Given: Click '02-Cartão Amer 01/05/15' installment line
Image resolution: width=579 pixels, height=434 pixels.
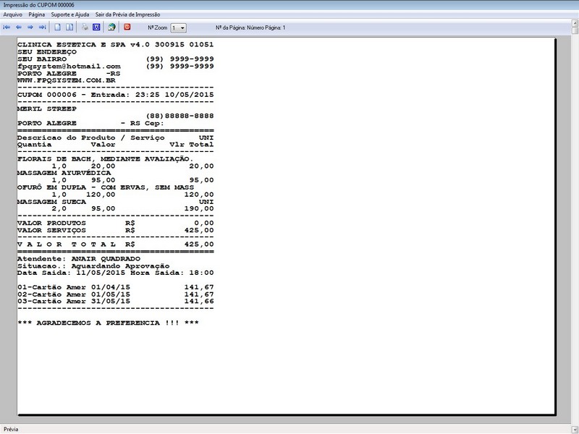Looking at the screenshot, I should point(116,294).
